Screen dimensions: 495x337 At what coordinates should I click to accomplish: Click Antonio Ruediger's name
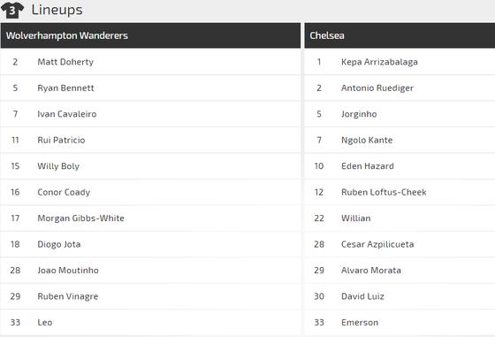[x=377, y=88]
